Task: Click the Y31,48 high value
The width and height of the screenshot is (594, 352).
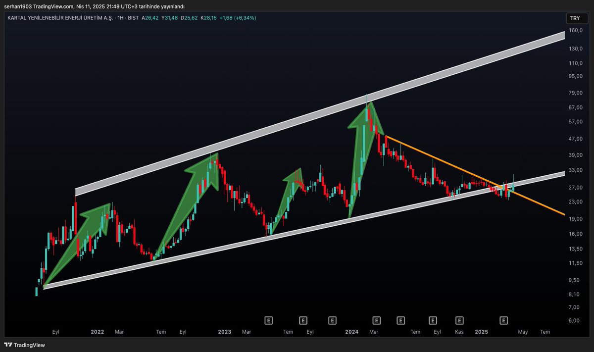Action: 170,18
